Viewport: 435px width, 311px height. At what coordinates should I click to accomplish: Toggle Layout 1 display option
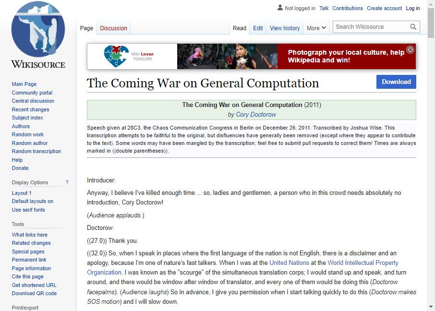click(21, 193)
